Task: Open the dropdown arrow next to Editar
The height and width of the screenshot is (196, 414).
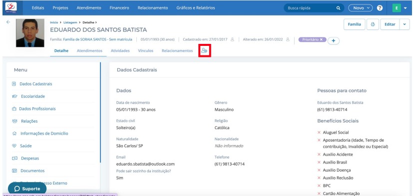Action: 405,24
